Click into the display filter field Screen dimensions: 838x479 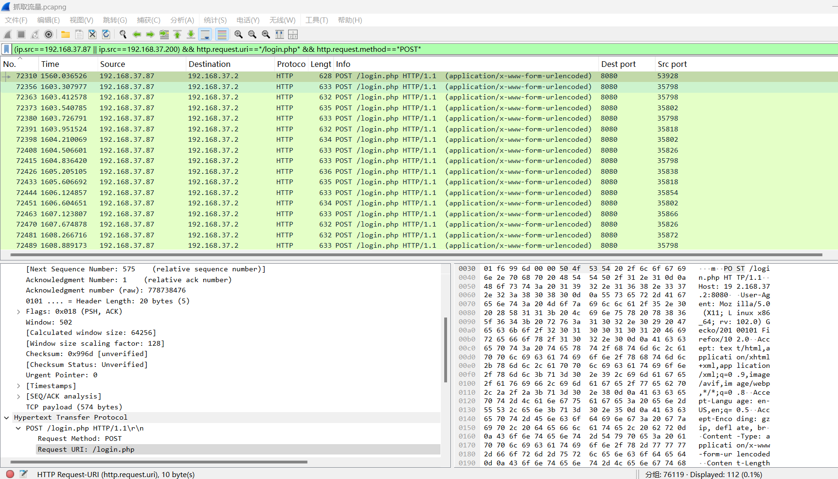(x=424, y=49)
